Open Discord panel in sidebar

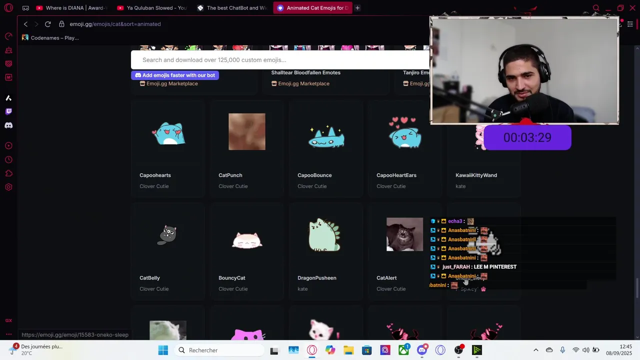8,125
